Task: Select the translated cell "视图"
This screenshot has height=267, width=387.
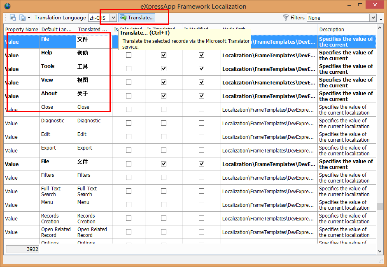Action: tap(94, 82)
